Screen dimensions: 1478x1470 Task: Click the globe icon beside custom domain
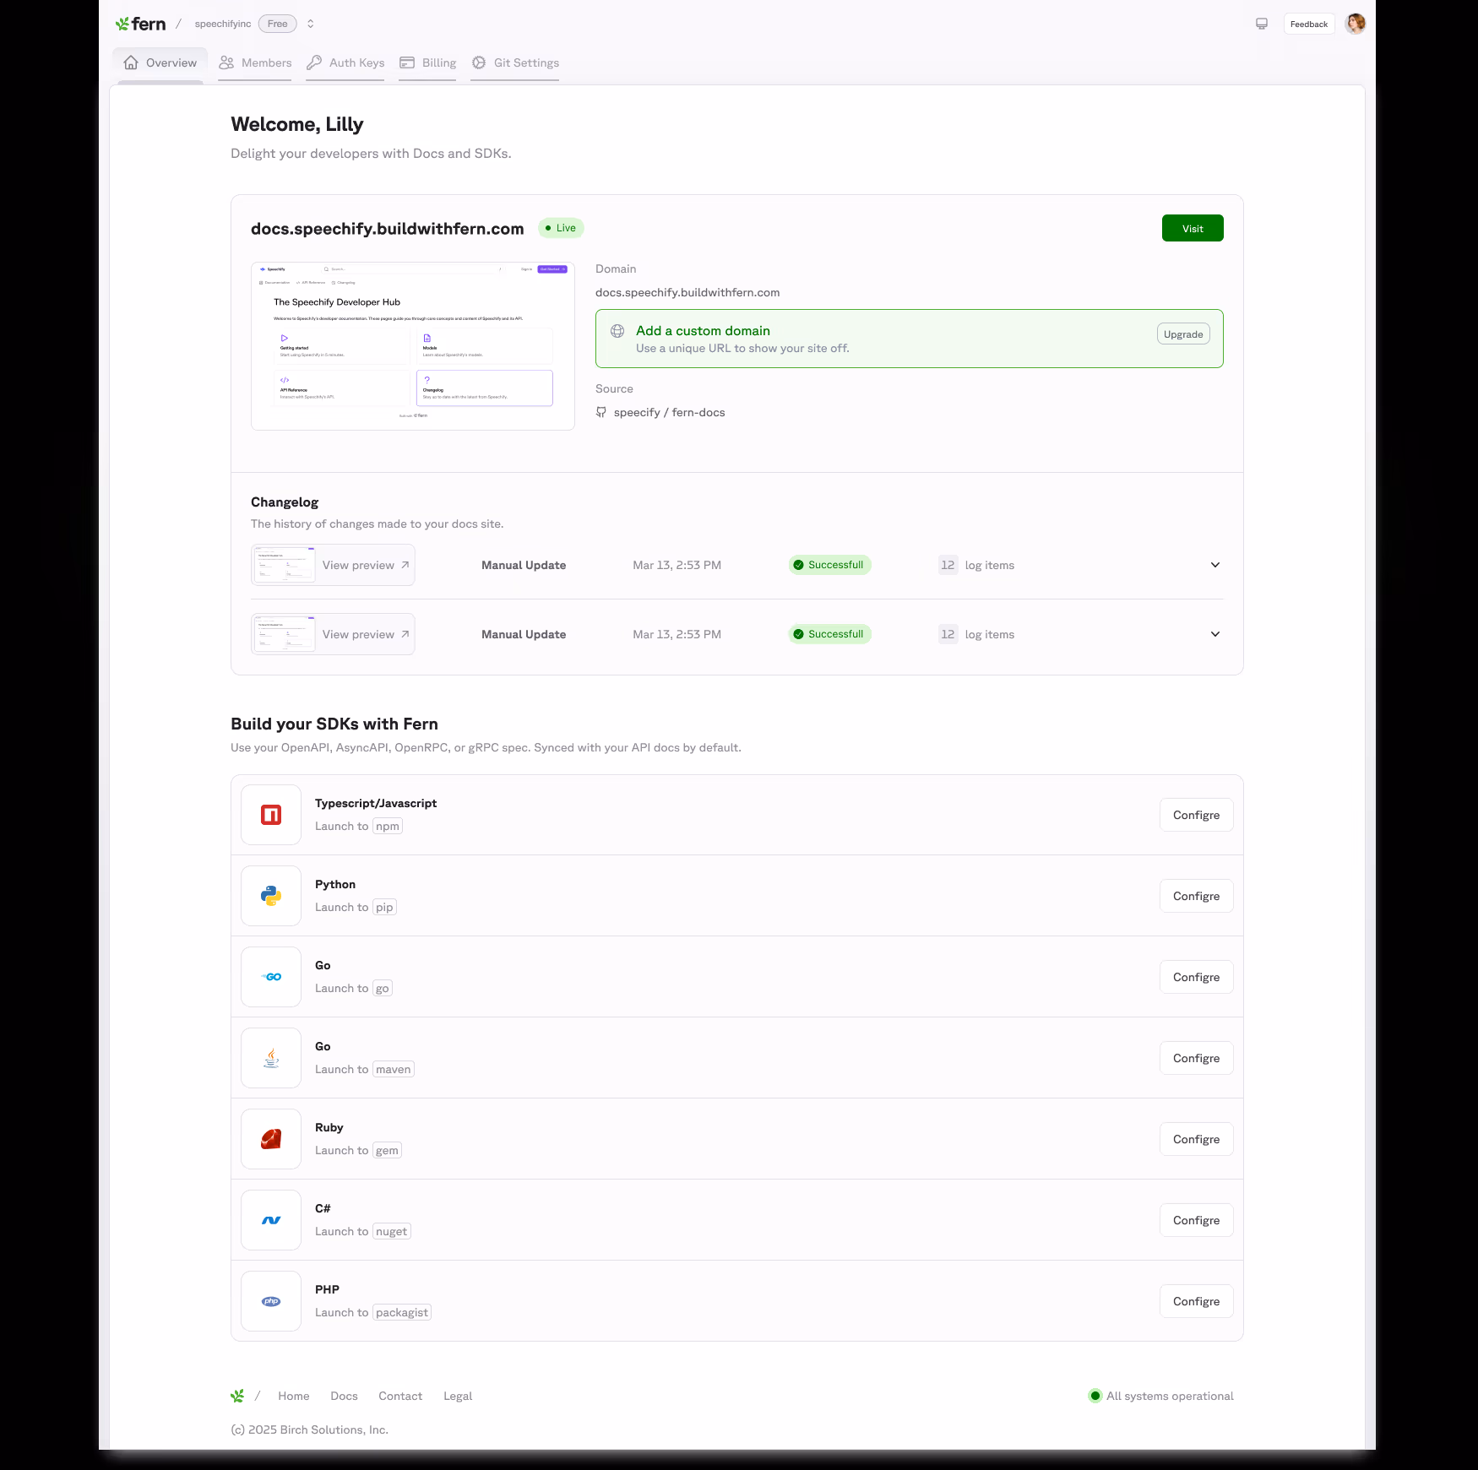[617, 331]
